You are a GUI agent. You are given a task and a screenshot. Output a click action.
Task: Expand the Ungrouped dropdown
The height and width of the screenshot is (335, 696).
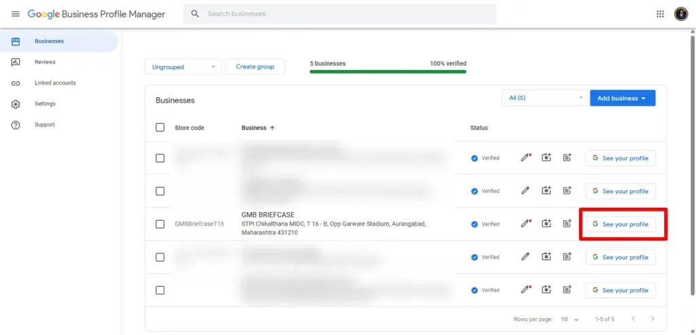coord(184,67)
